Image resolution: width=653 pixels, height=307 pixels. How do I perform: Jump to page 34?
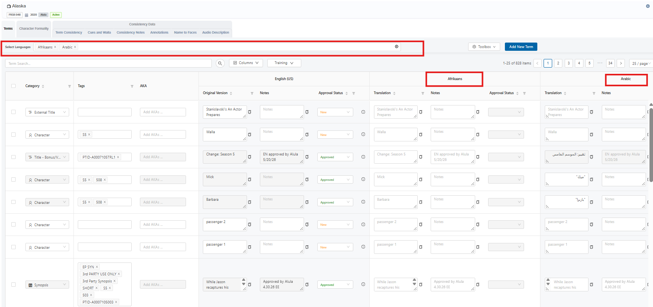click(610, 63)
